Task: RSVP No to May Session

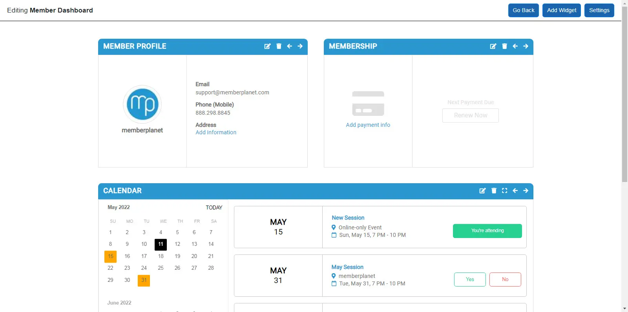Action: click(505, 280)
